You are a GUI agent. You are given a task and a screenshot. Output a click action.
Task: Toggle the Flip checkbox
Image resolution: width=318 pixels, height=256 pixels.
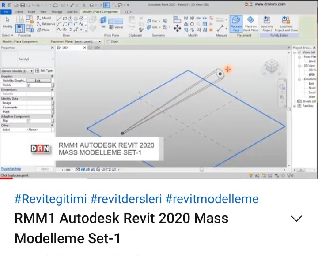29,121
